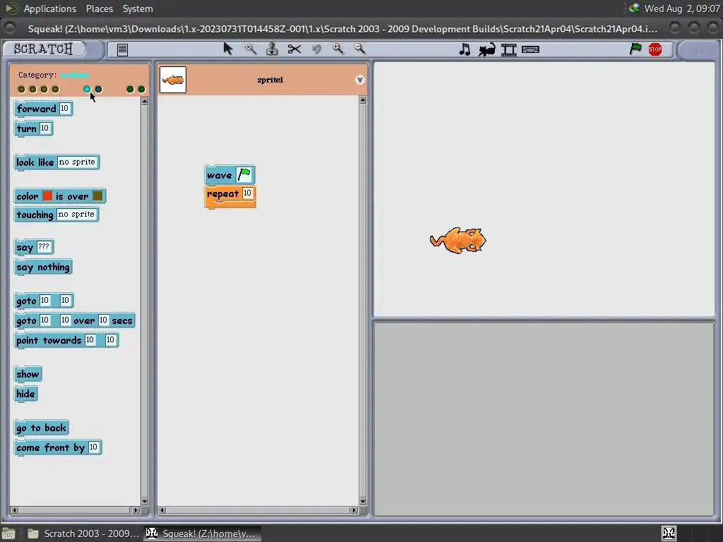The image size is (723, 542).
Task: Click the show desktop icon in taskbar
Action: (x=8, y=534)
